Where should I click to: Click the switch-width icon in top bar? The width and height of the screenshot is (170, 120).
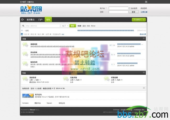pos(146,2)
